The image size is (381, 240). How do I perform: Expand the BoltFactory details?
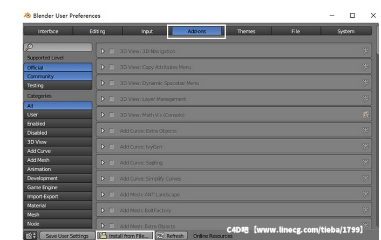(x=103, y=210)
